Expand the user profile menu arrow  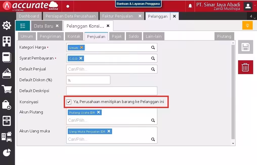pos(255,5)
